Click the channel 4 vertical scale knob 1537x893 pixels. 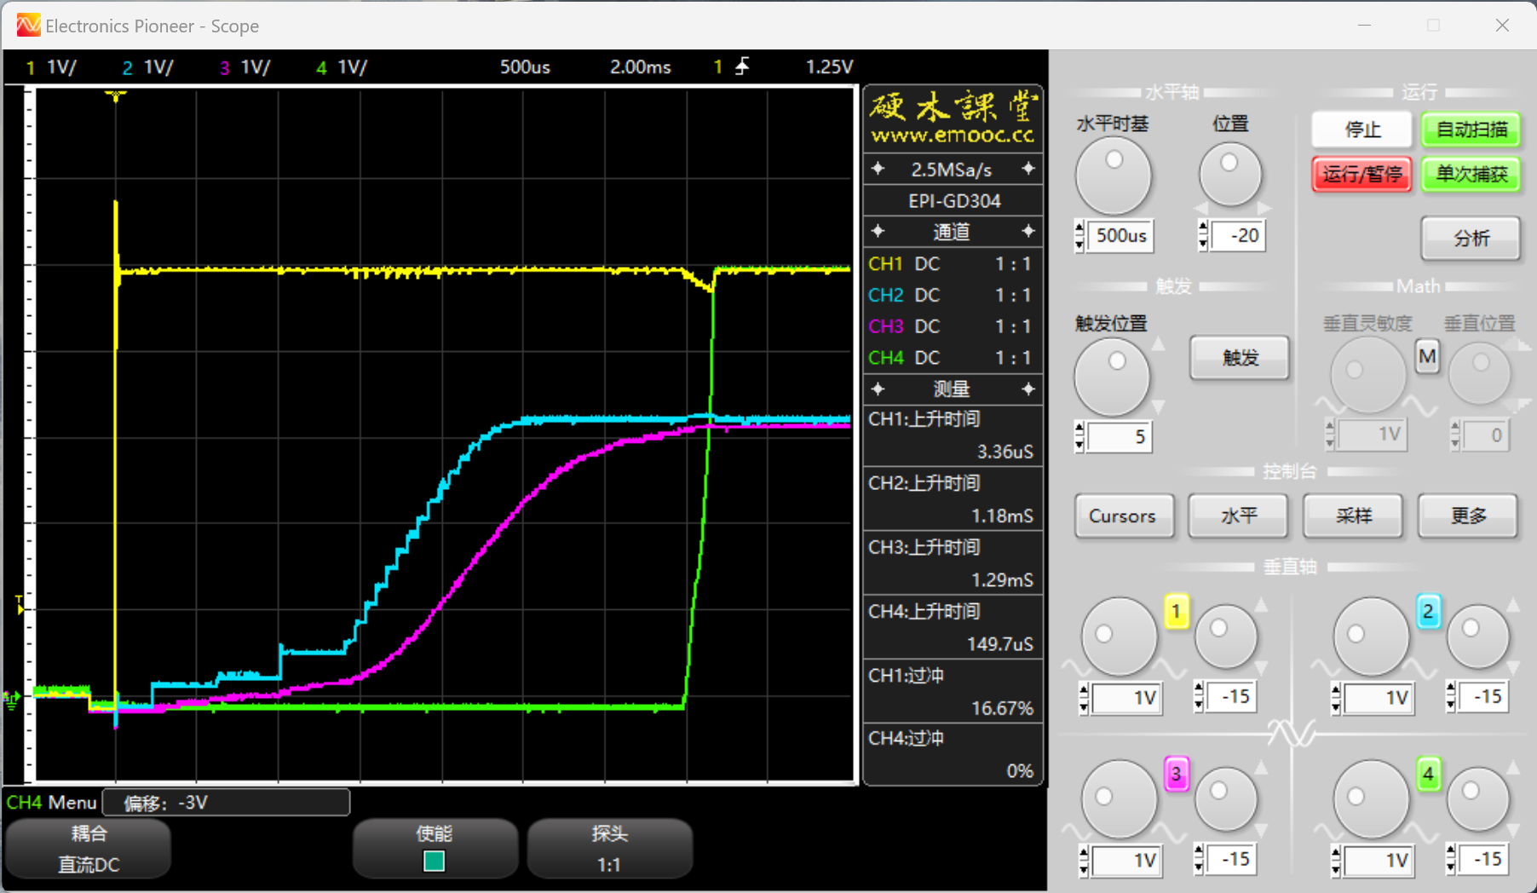[1371, 798]
